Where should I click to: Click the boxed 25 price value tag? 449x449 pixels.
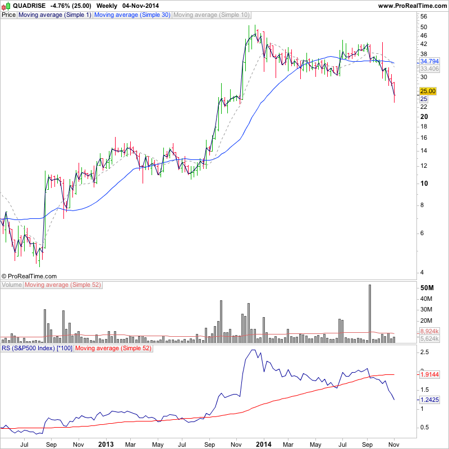coord(424,99)
